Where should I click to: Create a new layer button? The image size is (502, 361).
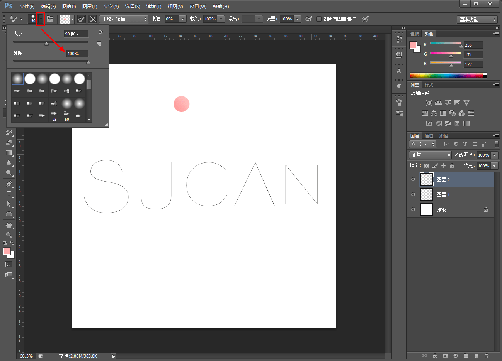476,356
